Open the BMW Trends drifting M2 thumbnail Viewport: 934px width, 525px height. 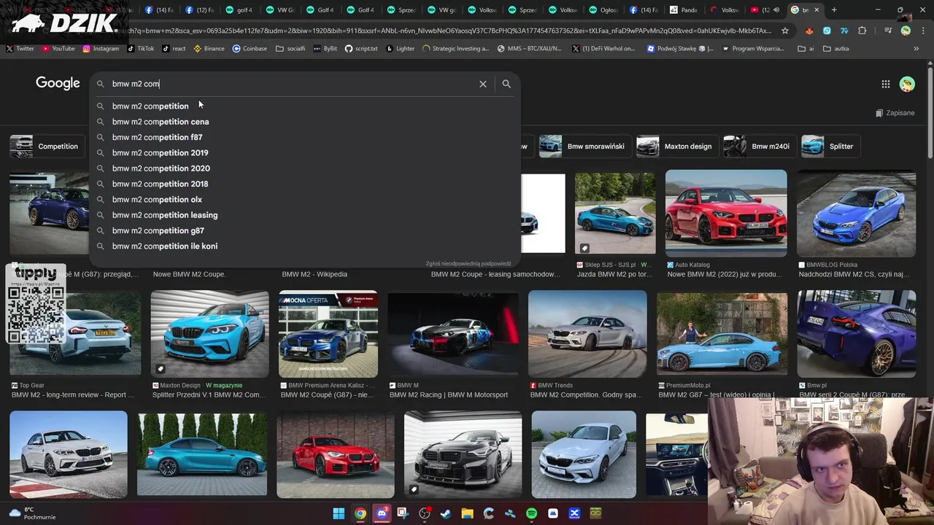pos(587,334)
